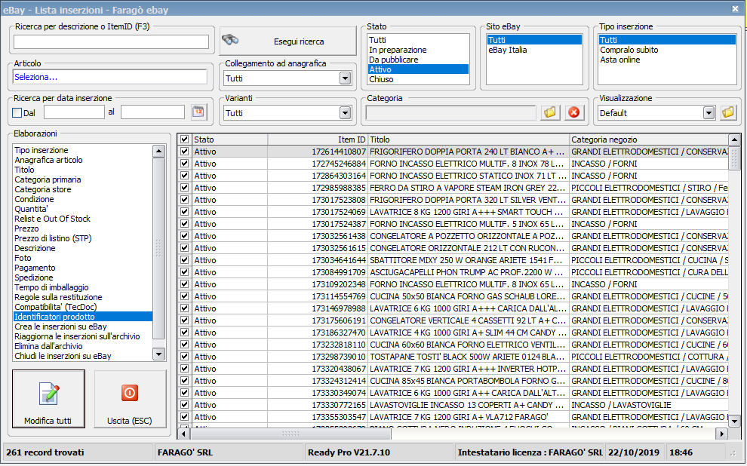Open the Varianti dropdown
Viewport: 747px width, 466px height.
346,113
